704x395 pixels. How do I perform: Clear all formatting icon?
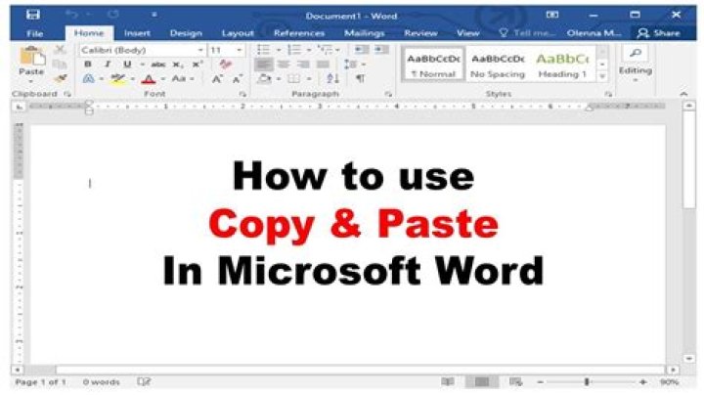pyautogui.click(x=226, y=65)
